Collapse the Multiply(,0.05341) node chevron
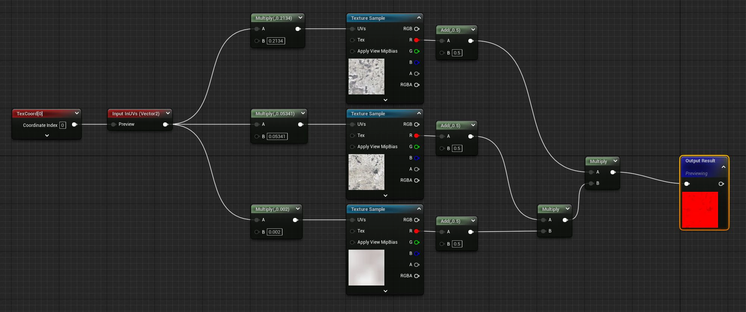 point(303,113)
